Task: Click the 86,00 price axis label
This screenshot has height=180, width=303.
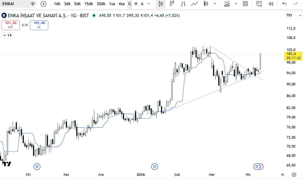Action: point(291,96)
